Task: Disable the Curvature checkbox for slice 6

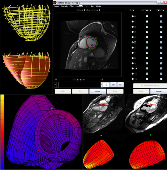Action: 147,47
